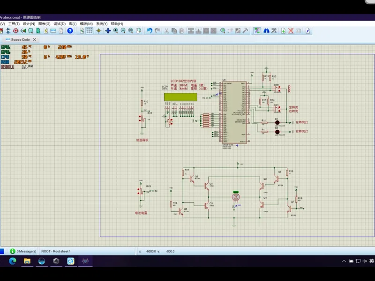
Task: Toggle switch SW1 for turn direction
Action: coord(277,108)
